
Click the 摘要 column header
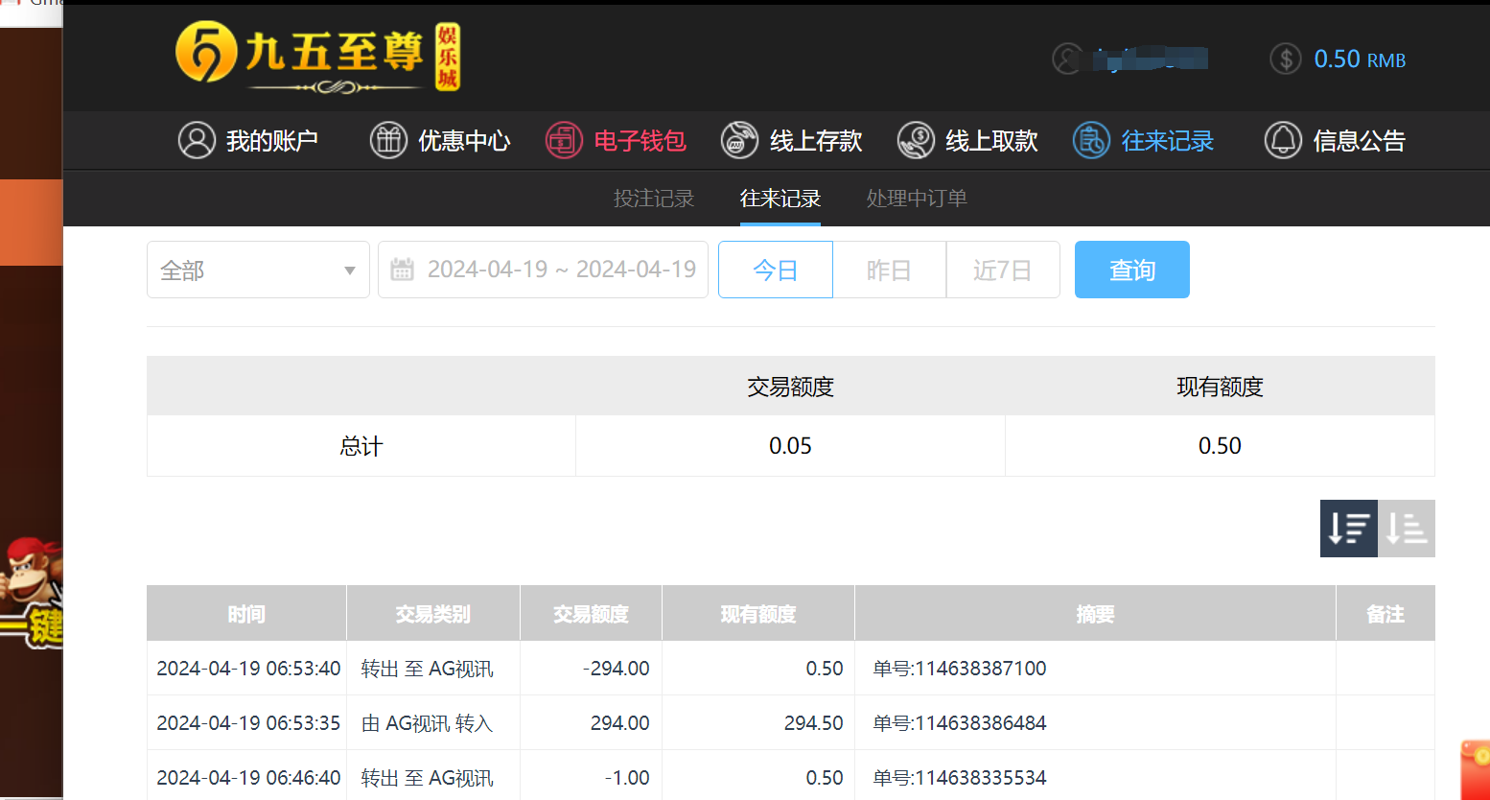pyautogui.click(x=1095, y=614)
